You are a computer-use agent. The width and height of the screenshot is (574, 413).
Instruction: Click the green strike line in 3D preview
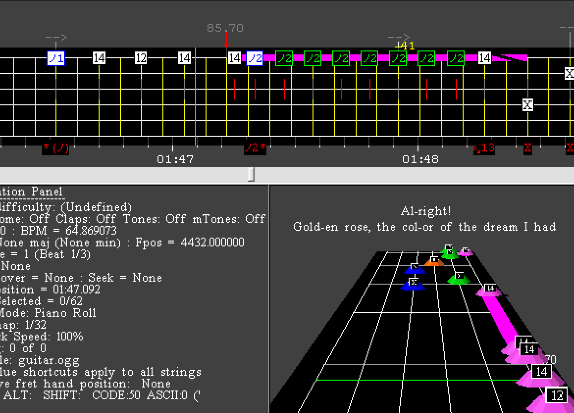(417, 381)
